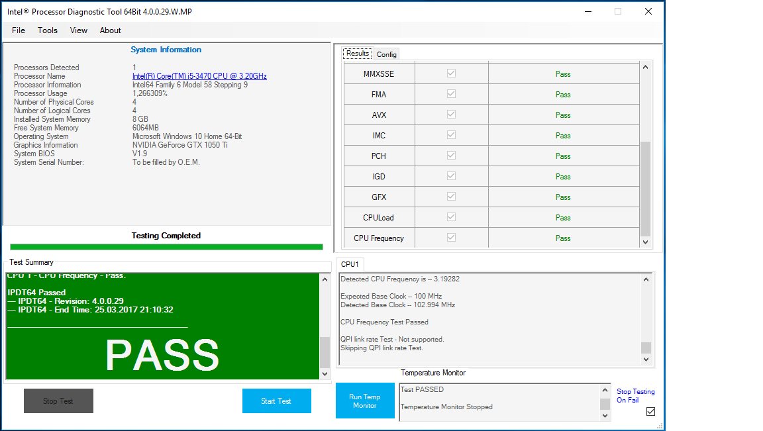The height and width of the screenshot is (431, 763).
Task: Open the File menu
Action: [19, 30]
